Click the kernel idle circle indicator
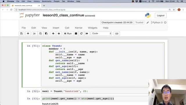This screenshot has width=186, height=105. (x=165, y=22)
